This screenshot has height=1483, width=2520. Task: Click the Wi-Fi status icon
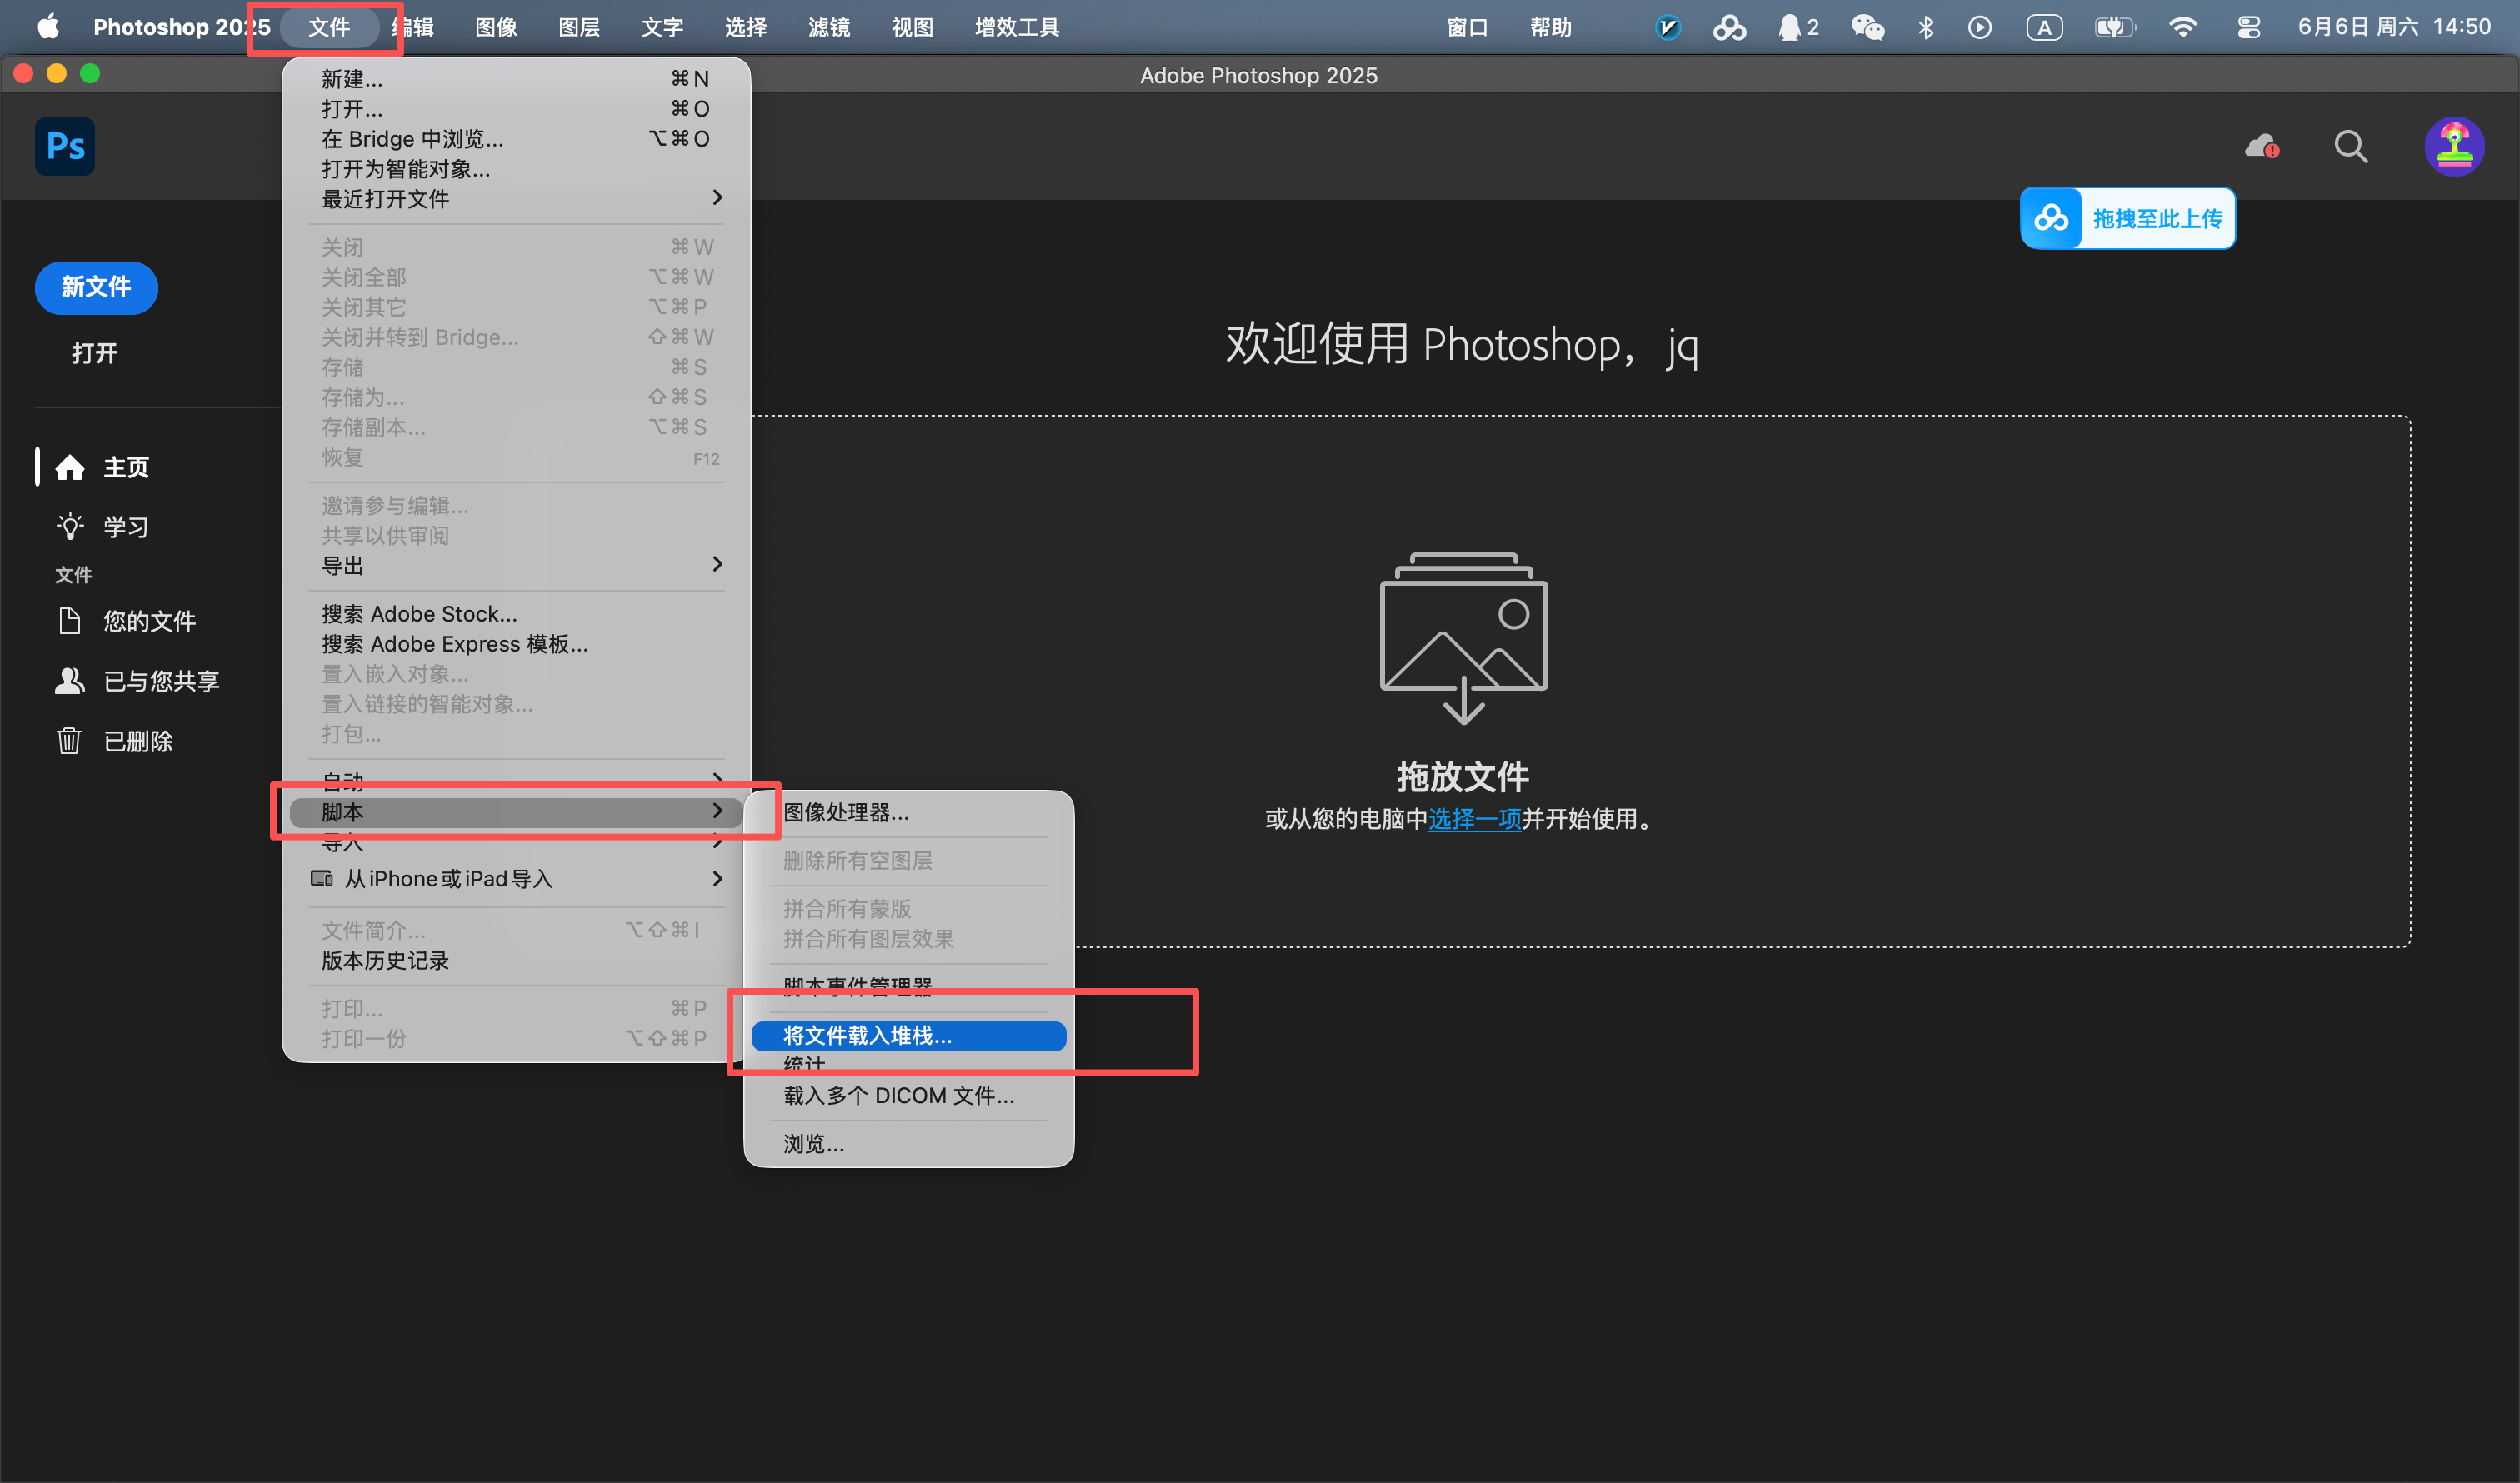pyautogui.click(x=2183, y=27)
